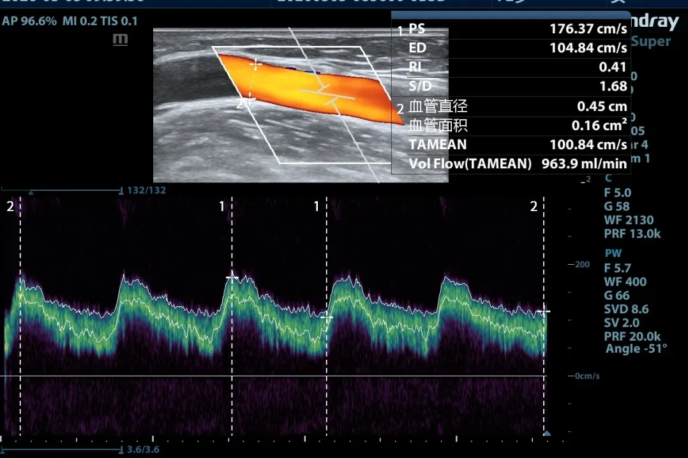Select the TAMEAN 100.84 cm/s result row
The image size is (688, 458).
coord(511,144)
